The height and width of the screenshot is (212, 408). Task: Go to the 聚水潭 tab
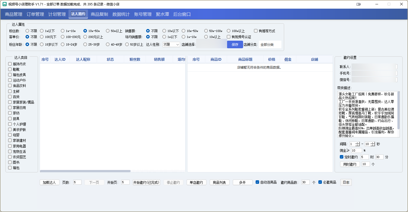(x=162, y=14)
